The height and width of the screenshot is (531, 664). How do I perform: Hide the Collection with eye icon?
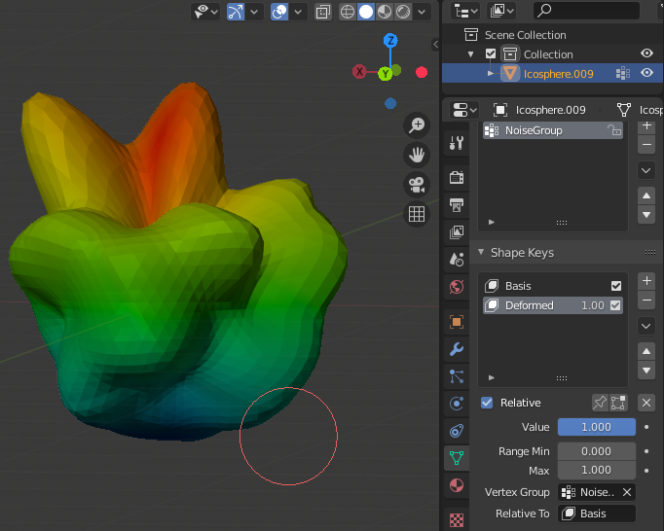[646, 53]
